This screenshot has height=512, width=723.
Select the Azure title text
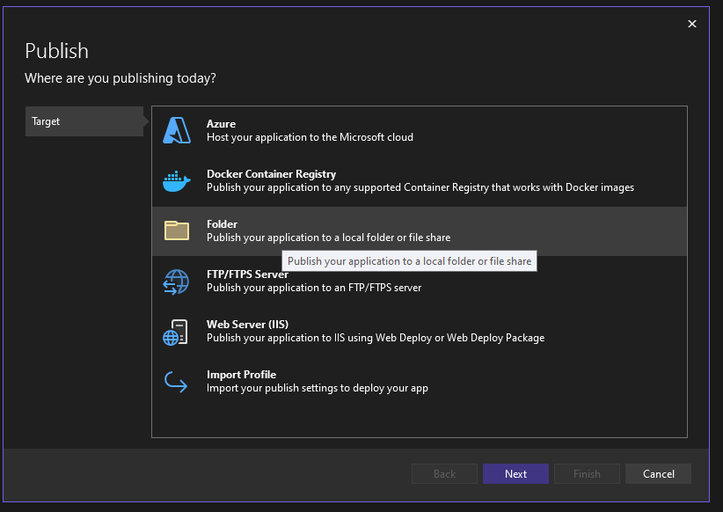coord(221,124)
